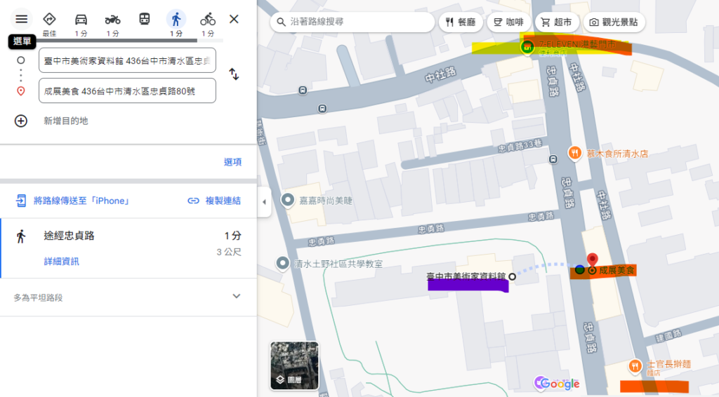Click 嘉嘉時尚美睫 place marker

coord(287,200)
